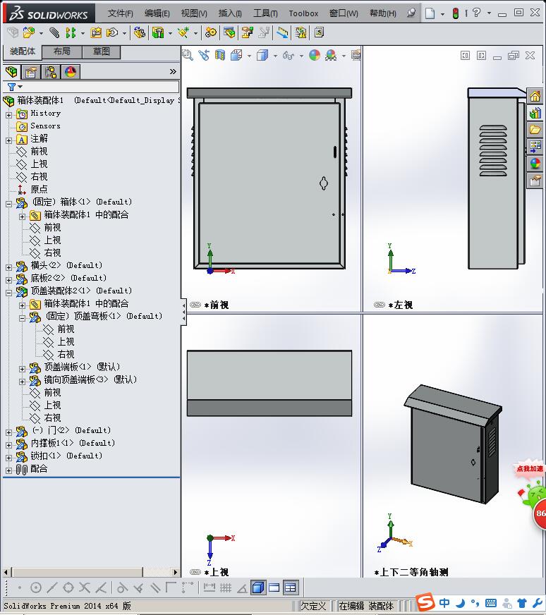
Task: Click the New document button in title bar
Action: pos(430,13)
